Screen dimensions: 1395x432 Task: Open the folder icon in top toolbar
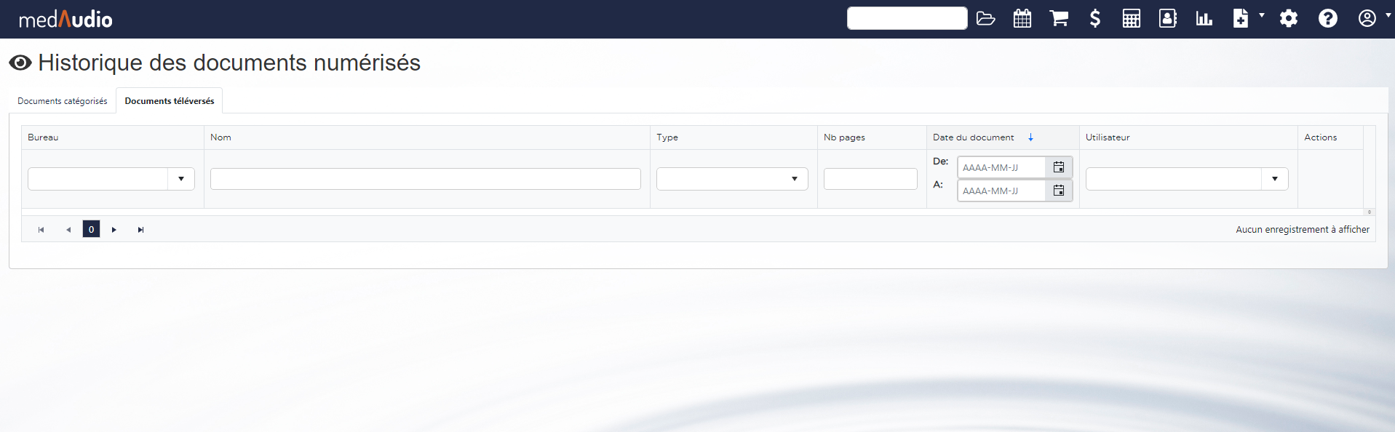coord(985,19)
